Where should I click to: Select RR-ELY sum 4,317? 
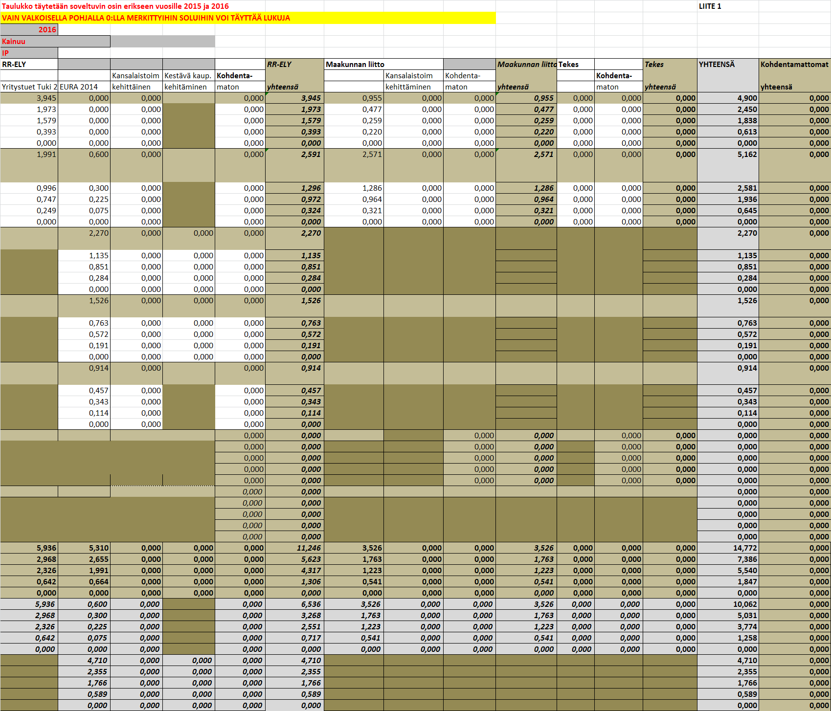[294, 570]
